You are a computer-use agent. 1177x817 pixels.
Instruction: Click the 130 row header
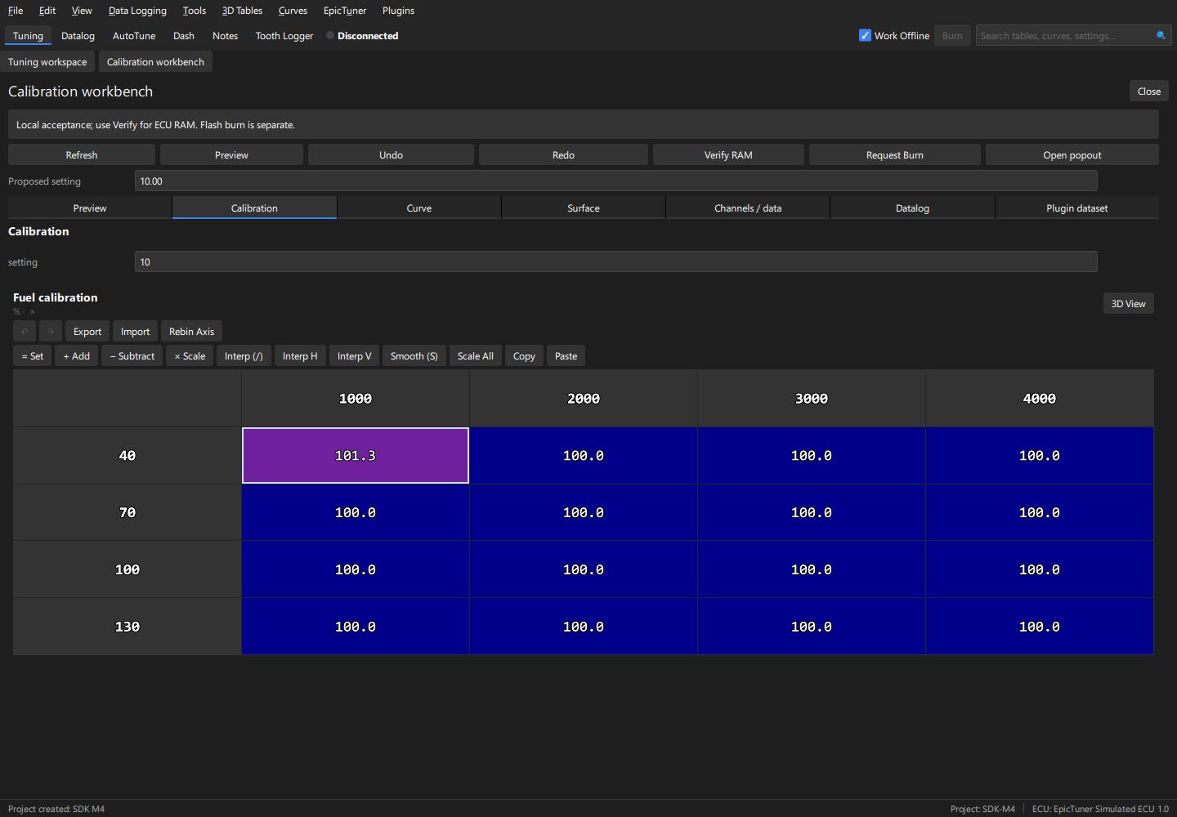(128, 627)
